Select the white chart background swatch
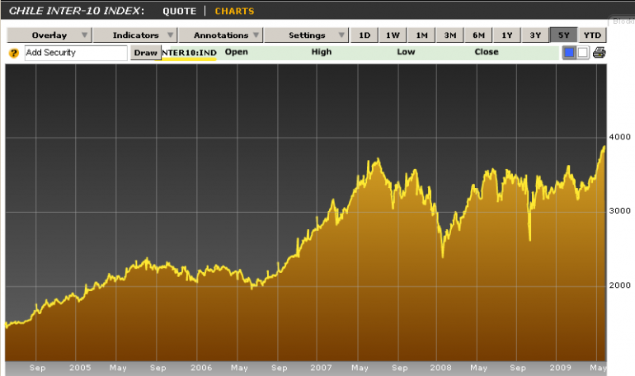The width and height of the screenshot is (635, 376). point(583,53)
